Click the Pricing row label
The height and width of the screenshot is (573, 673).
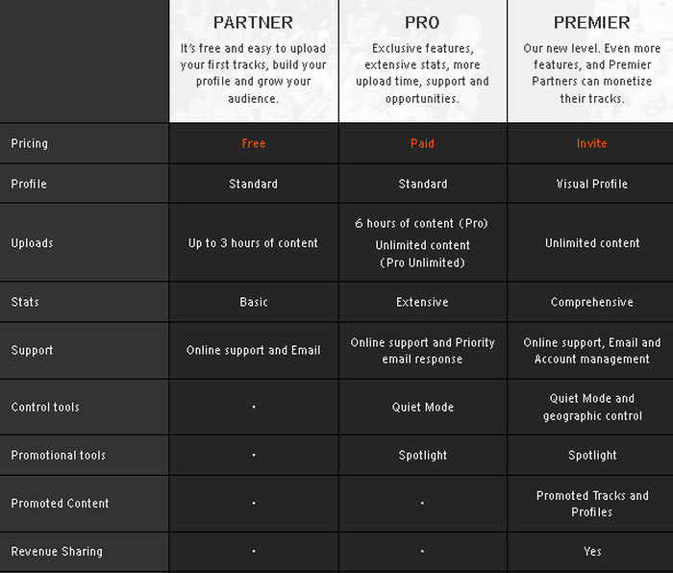(x=29, y=143)
